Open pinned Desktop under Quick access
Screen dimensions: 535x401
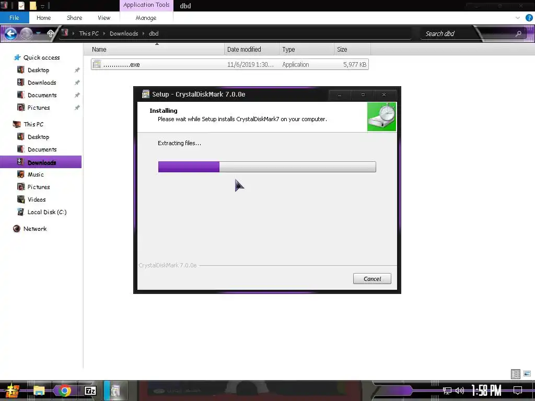click(x=38, y=70)
